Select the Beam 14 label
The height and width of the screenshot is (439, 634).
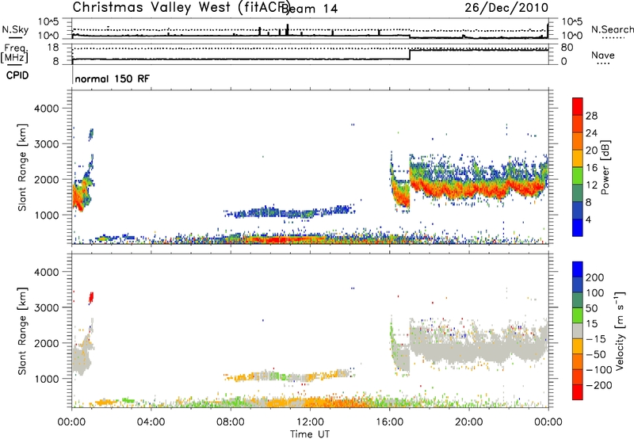(310, 9)
